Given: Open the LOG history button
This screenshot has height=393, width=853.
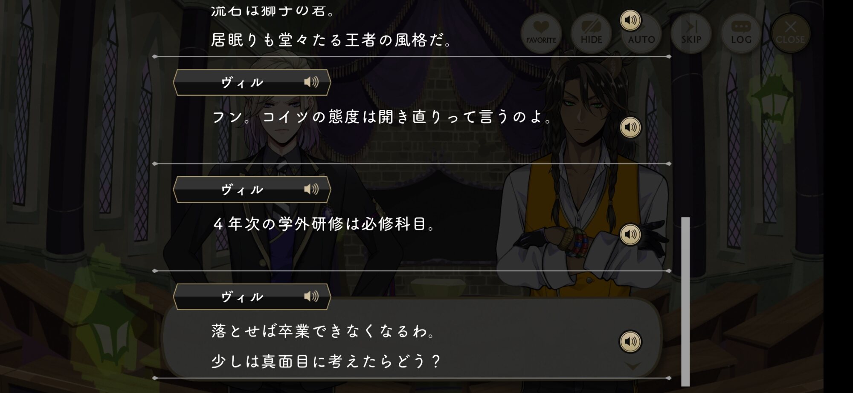Looking at the screenshot, I should click(x=741, y=33).
